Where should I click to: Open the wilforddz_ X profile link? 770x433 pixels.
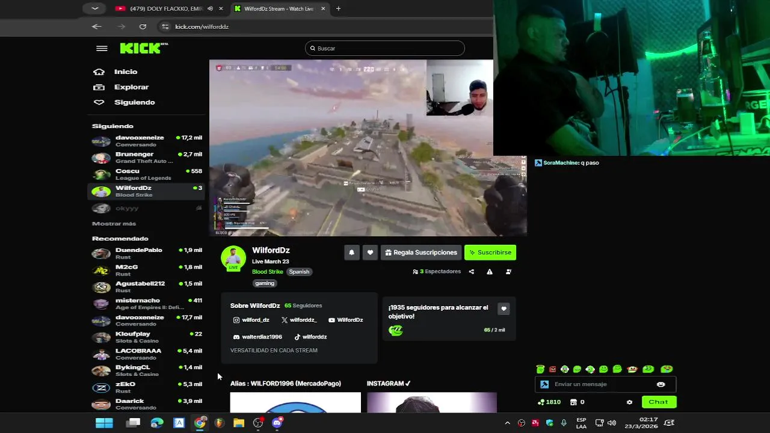pos(299,320)
